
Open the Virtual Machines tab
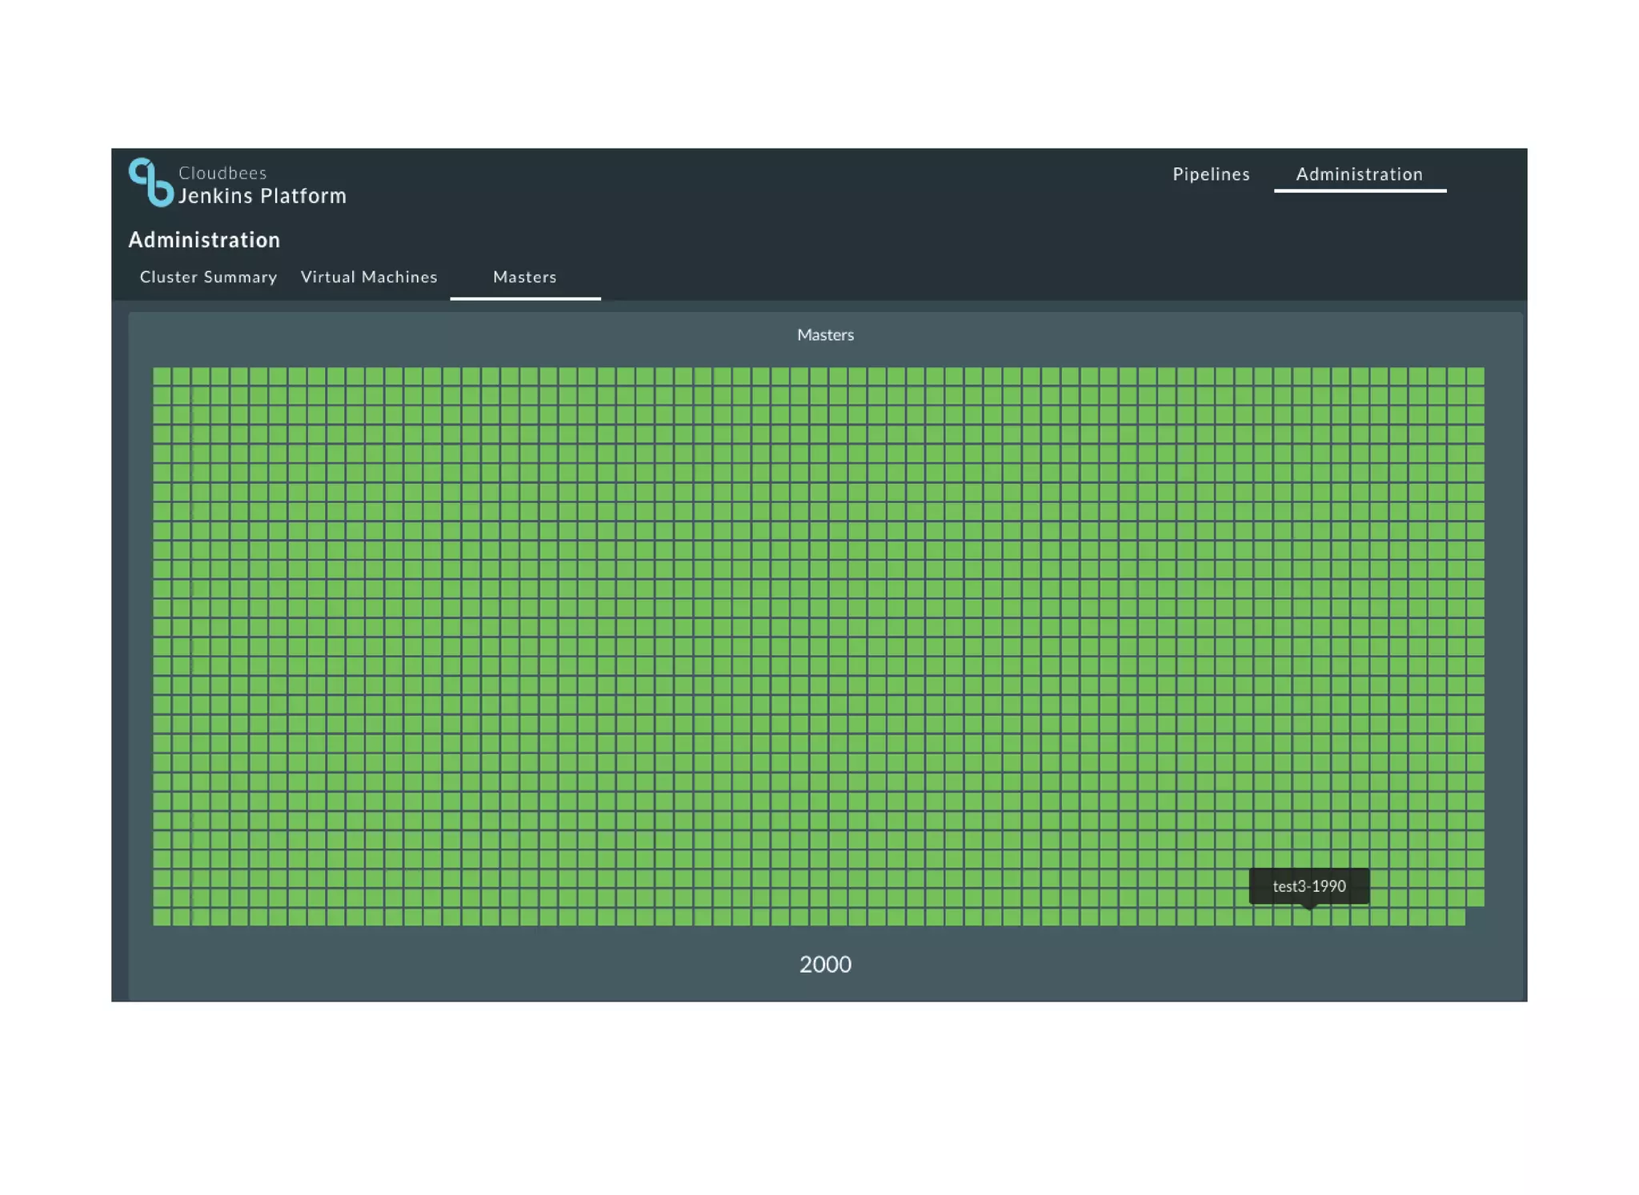[369, 277]
